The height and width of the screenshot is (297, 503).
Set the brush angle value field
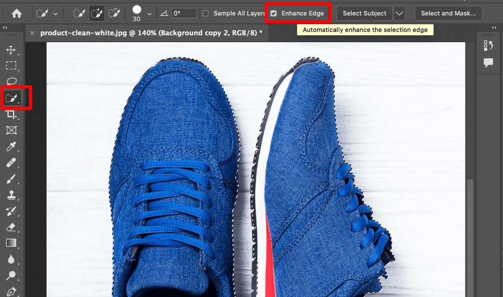pyautogui.click(x=183, y=13)
